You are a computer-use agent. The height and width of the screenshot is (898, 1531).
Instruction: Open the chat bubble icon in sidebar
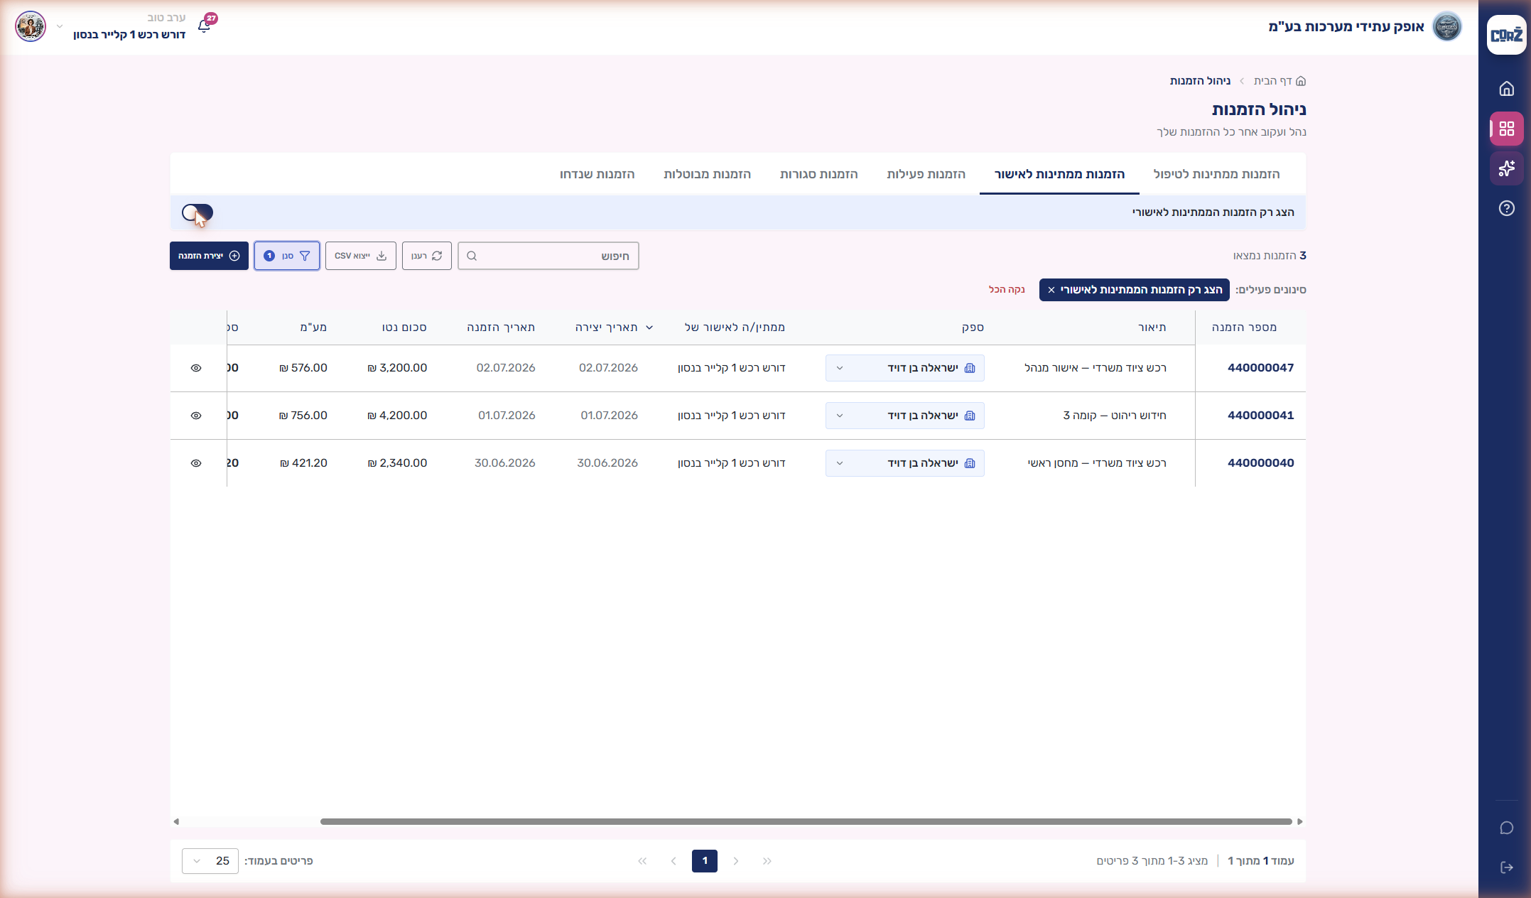[x=1506, y=828]
